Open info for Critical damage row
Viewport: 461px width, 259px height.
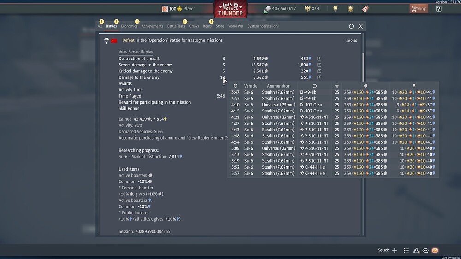(319, 71)
